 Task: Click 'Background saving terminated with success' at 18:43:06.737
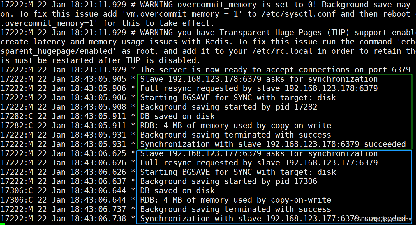pos(236,209)
